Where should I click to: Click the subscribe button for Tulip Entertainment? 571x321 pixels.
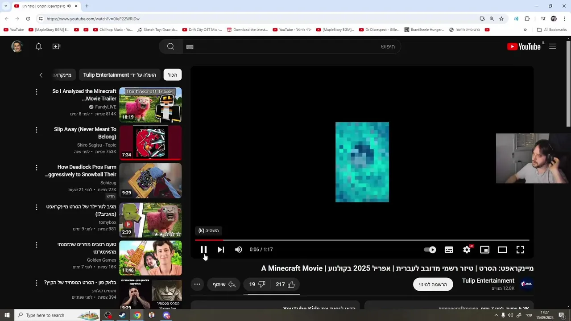[433, 284]
